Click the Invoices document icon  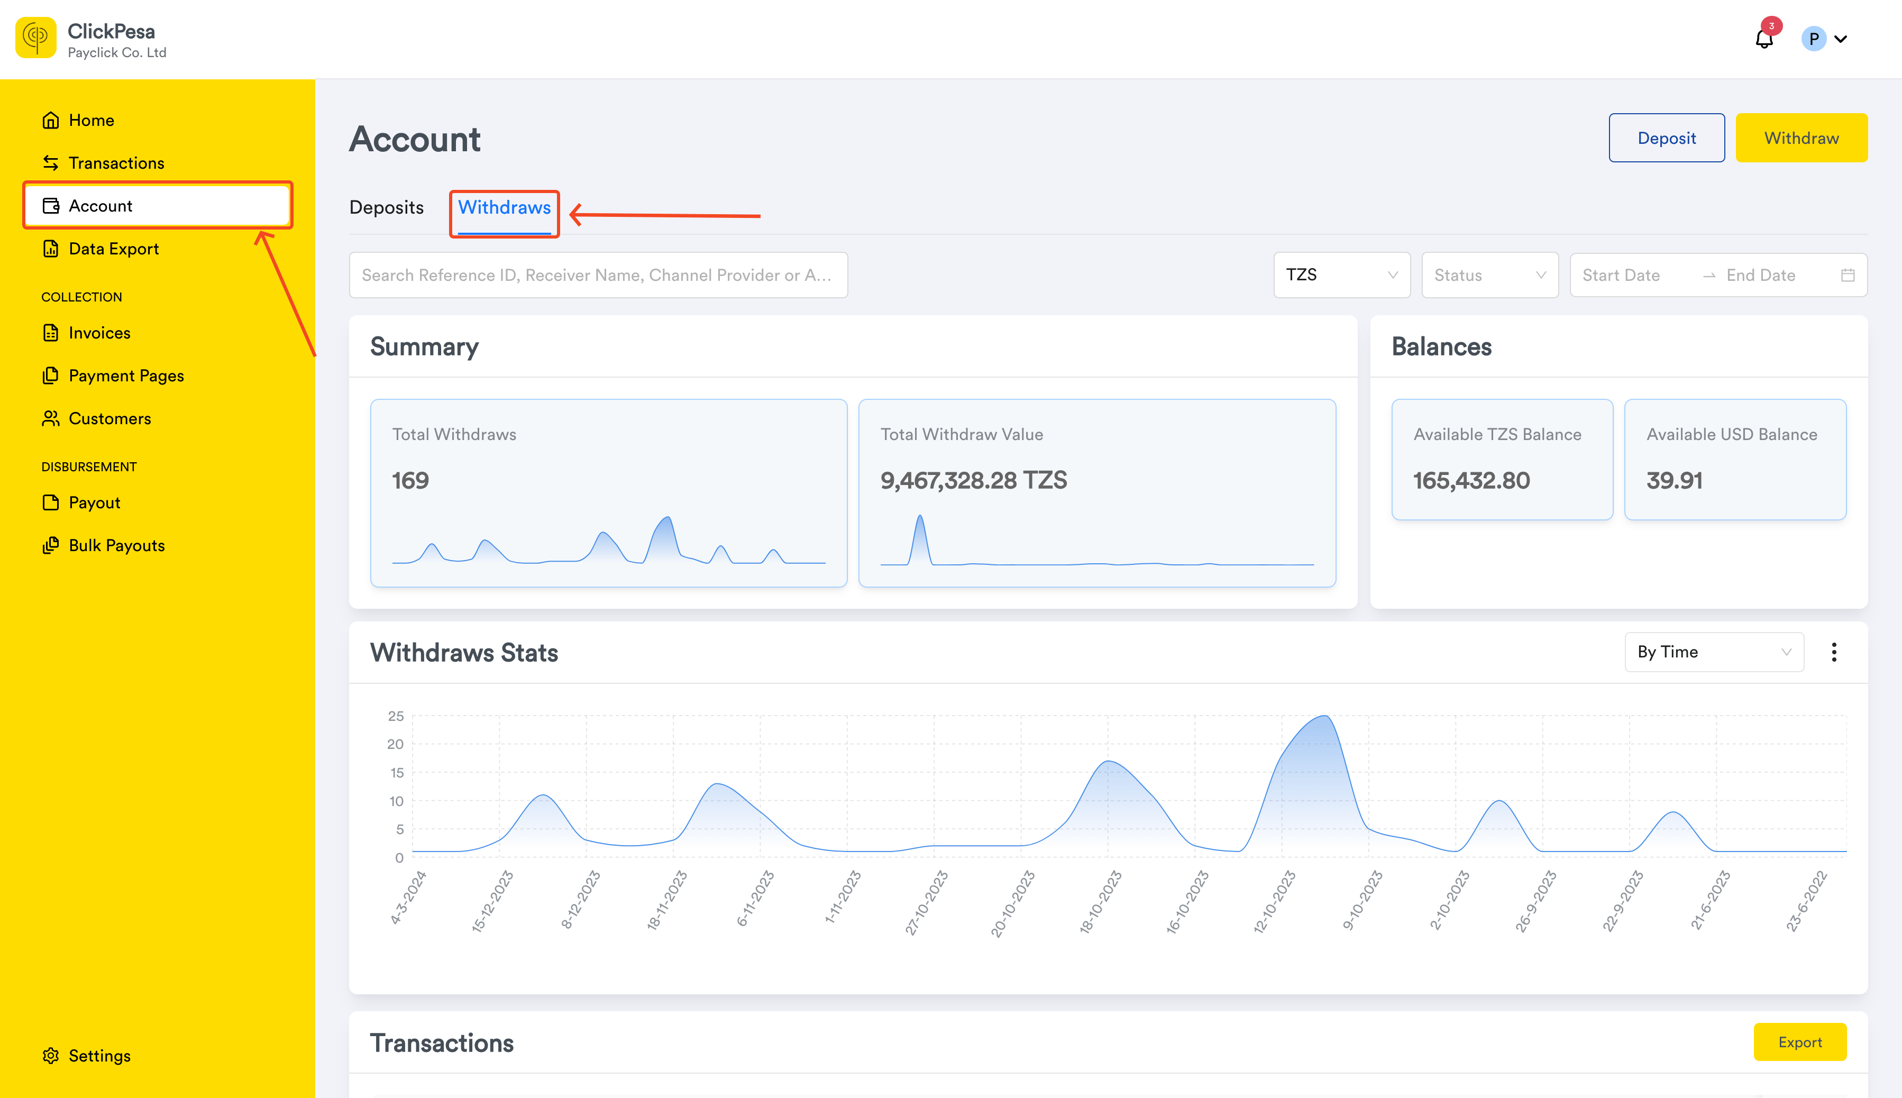(51, 333)
